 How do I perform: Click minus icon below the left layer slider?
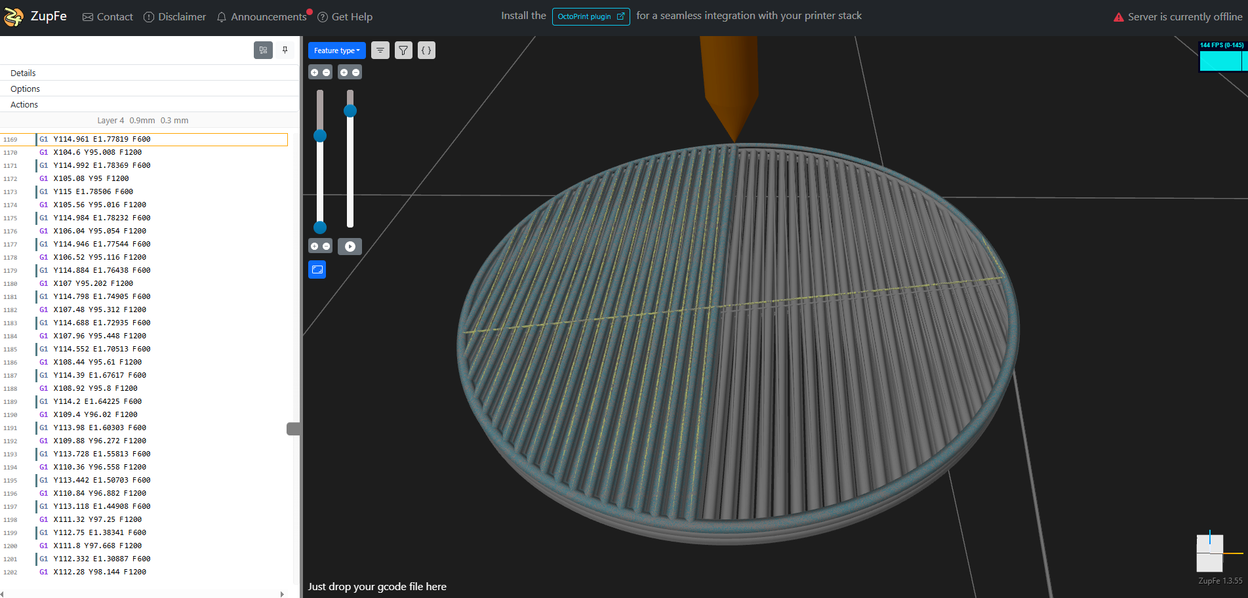[327, 247]
